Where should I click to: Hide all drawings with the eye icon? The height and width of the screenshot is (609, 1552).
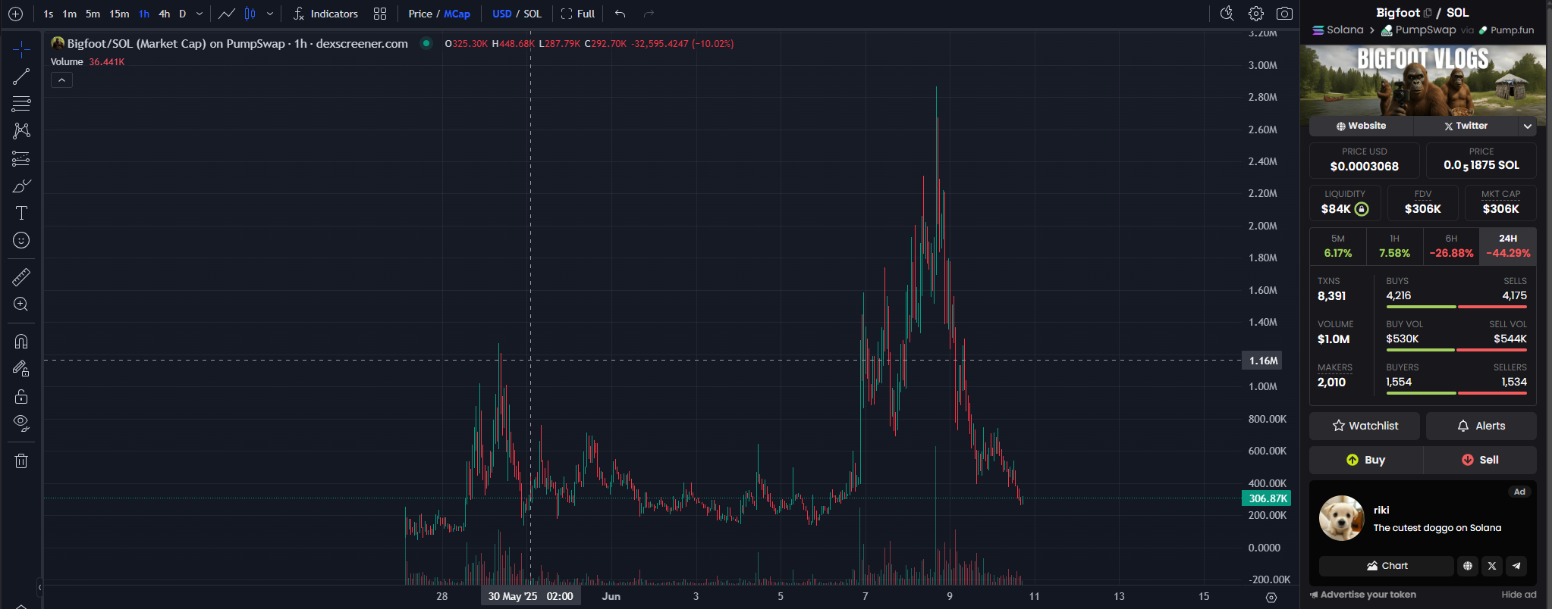(x=21, y=423)
